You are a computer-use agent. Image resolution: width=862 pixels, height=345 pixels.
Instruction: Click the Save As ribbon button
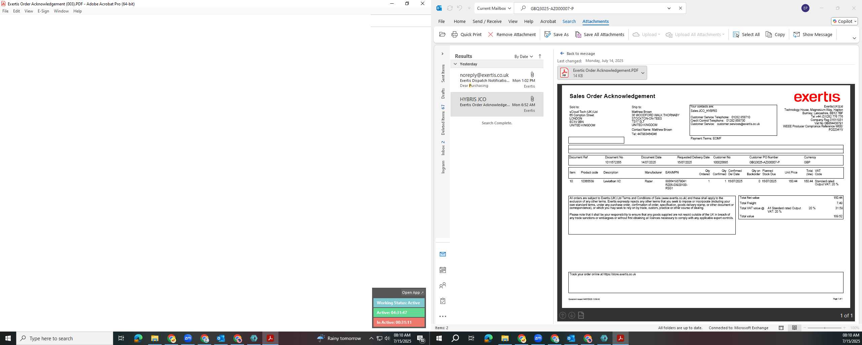pos(556,34)
